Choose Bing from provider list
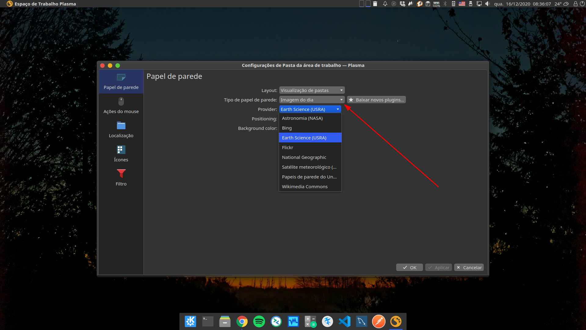This screenshot has width=586, height=330. click(287, 128)
